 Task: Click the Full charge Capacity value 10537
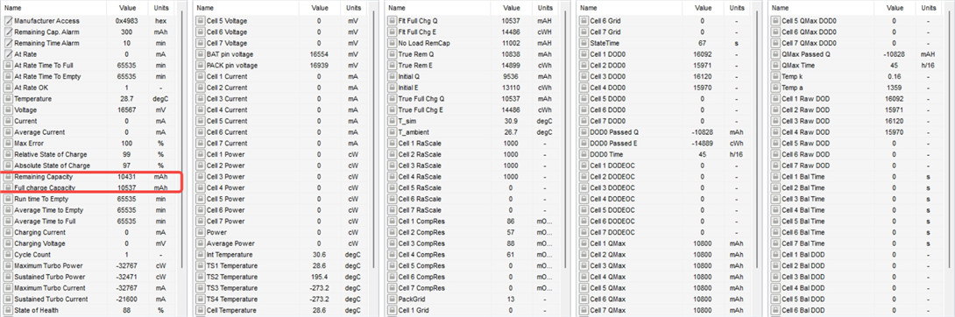coord(127,188)
